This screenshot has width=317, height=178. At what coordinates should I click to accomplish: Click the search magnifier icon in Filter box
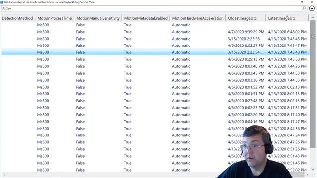304,8
